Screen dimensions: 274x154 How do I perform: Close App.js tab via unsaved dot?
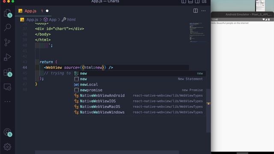click(x=47, y=11)
